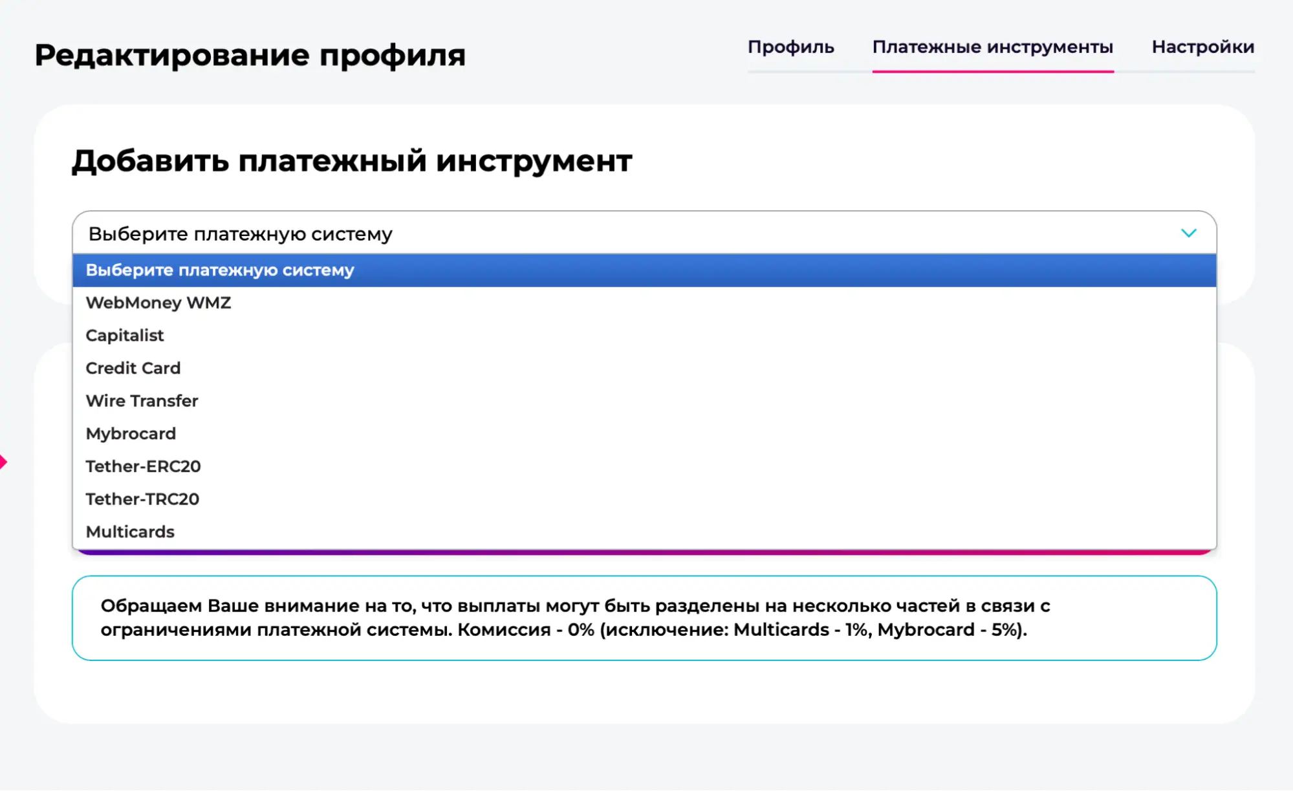Viewport: 1293px width, 791px height.
Task: Click the commission notice text about Multicards
Action: (576, 618)
